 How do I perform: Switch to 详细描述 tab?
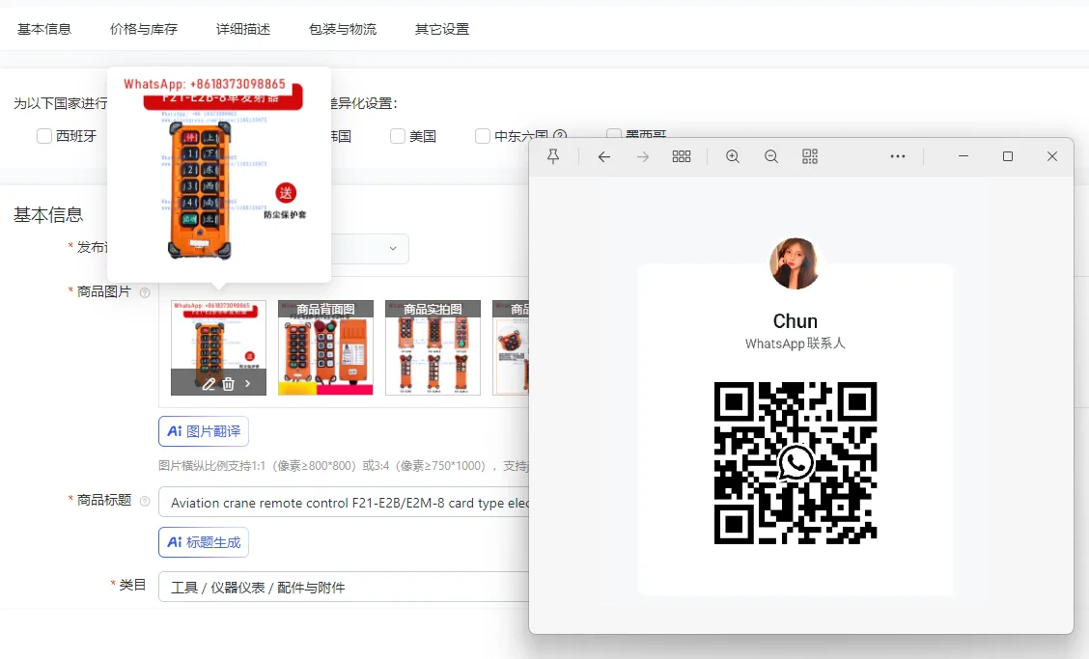click(x=243, y=29)
